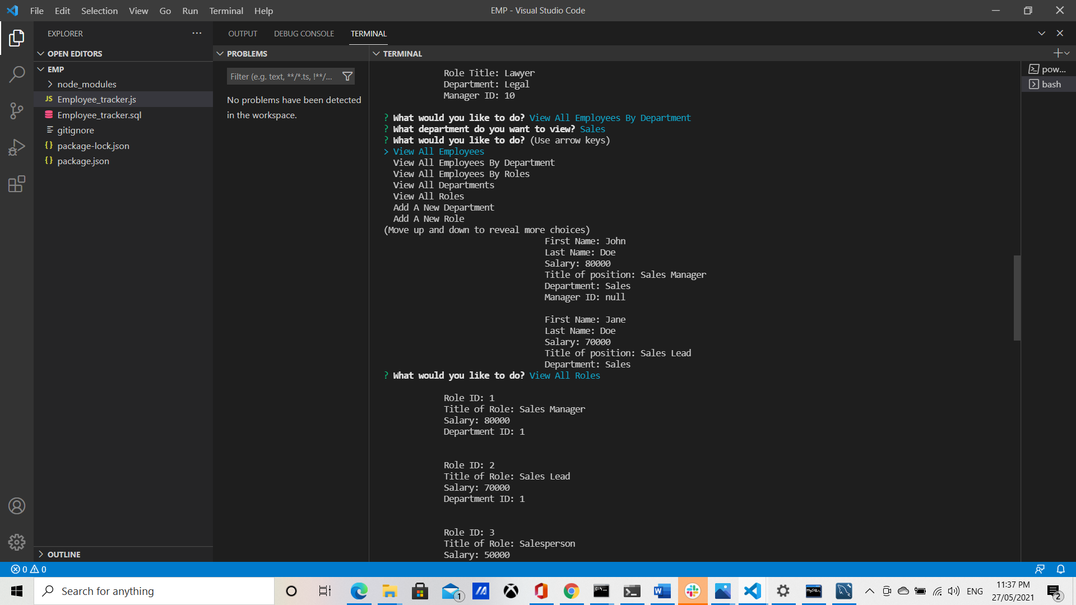Open the Extensions view
The height and width of the screenshot is (605, 1076).
pyautogui.click(x=17, y=184)
